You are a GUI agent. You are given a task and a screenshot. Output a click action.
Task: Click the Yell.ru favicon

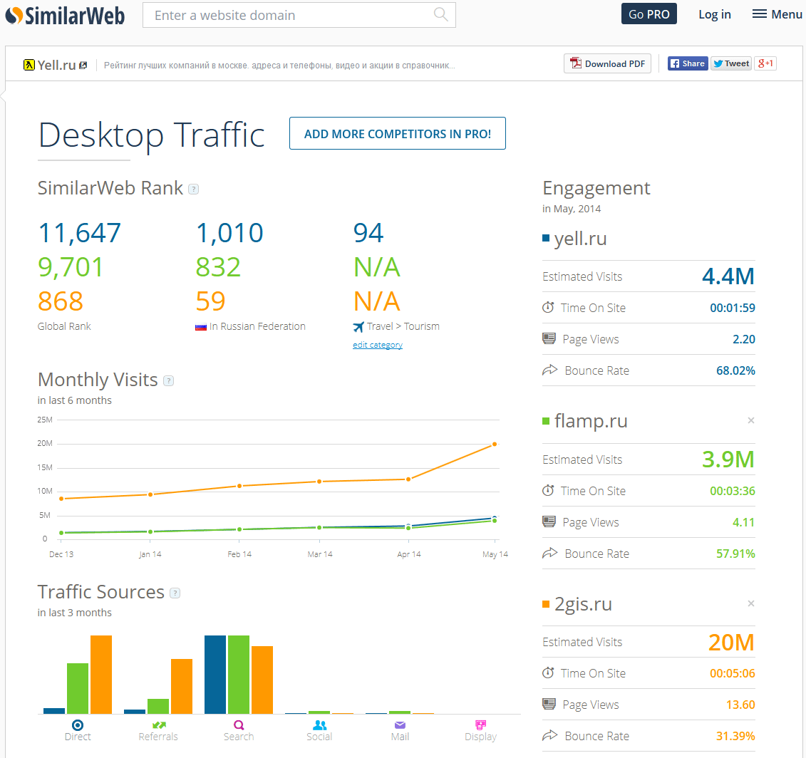click(x=29, y=65)
